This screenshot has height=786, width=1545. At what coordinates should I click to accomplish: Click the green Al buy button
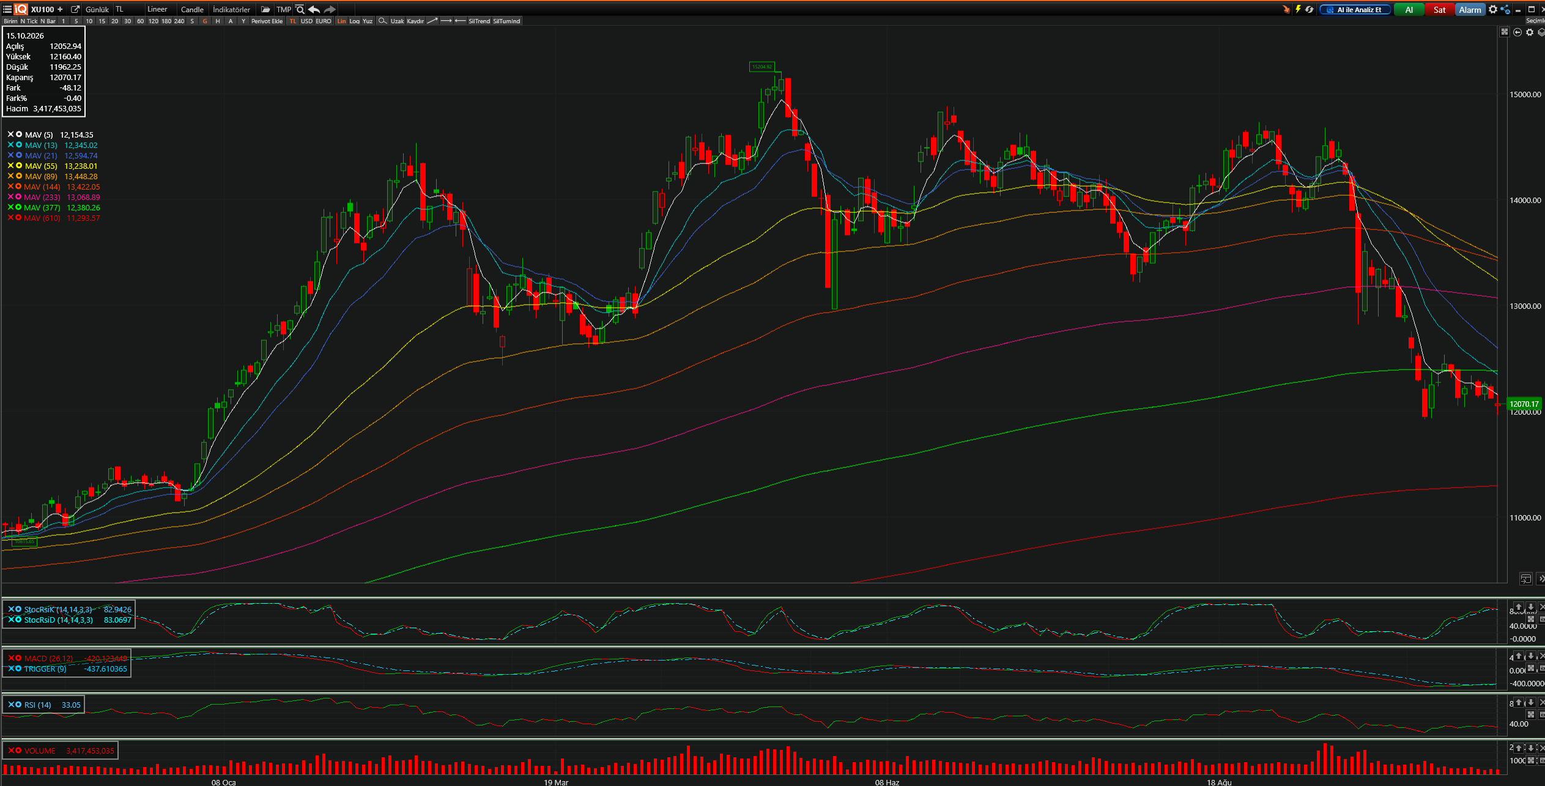1409,9
